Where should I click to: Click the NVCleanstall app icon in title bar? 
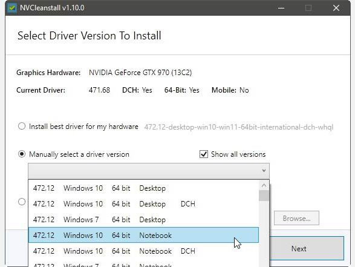pos(11,8)
